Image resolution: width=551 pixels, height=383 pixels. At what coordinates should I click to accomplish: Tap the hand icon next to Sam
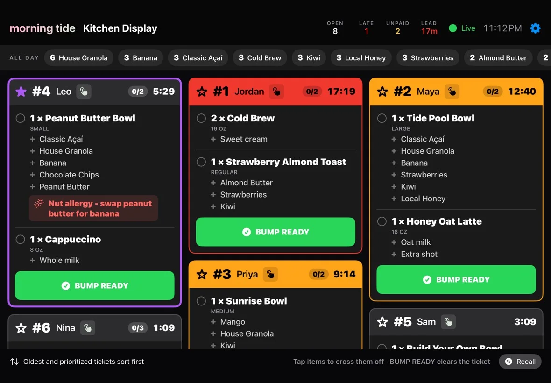pyautogui.click(x=448, y=322)
